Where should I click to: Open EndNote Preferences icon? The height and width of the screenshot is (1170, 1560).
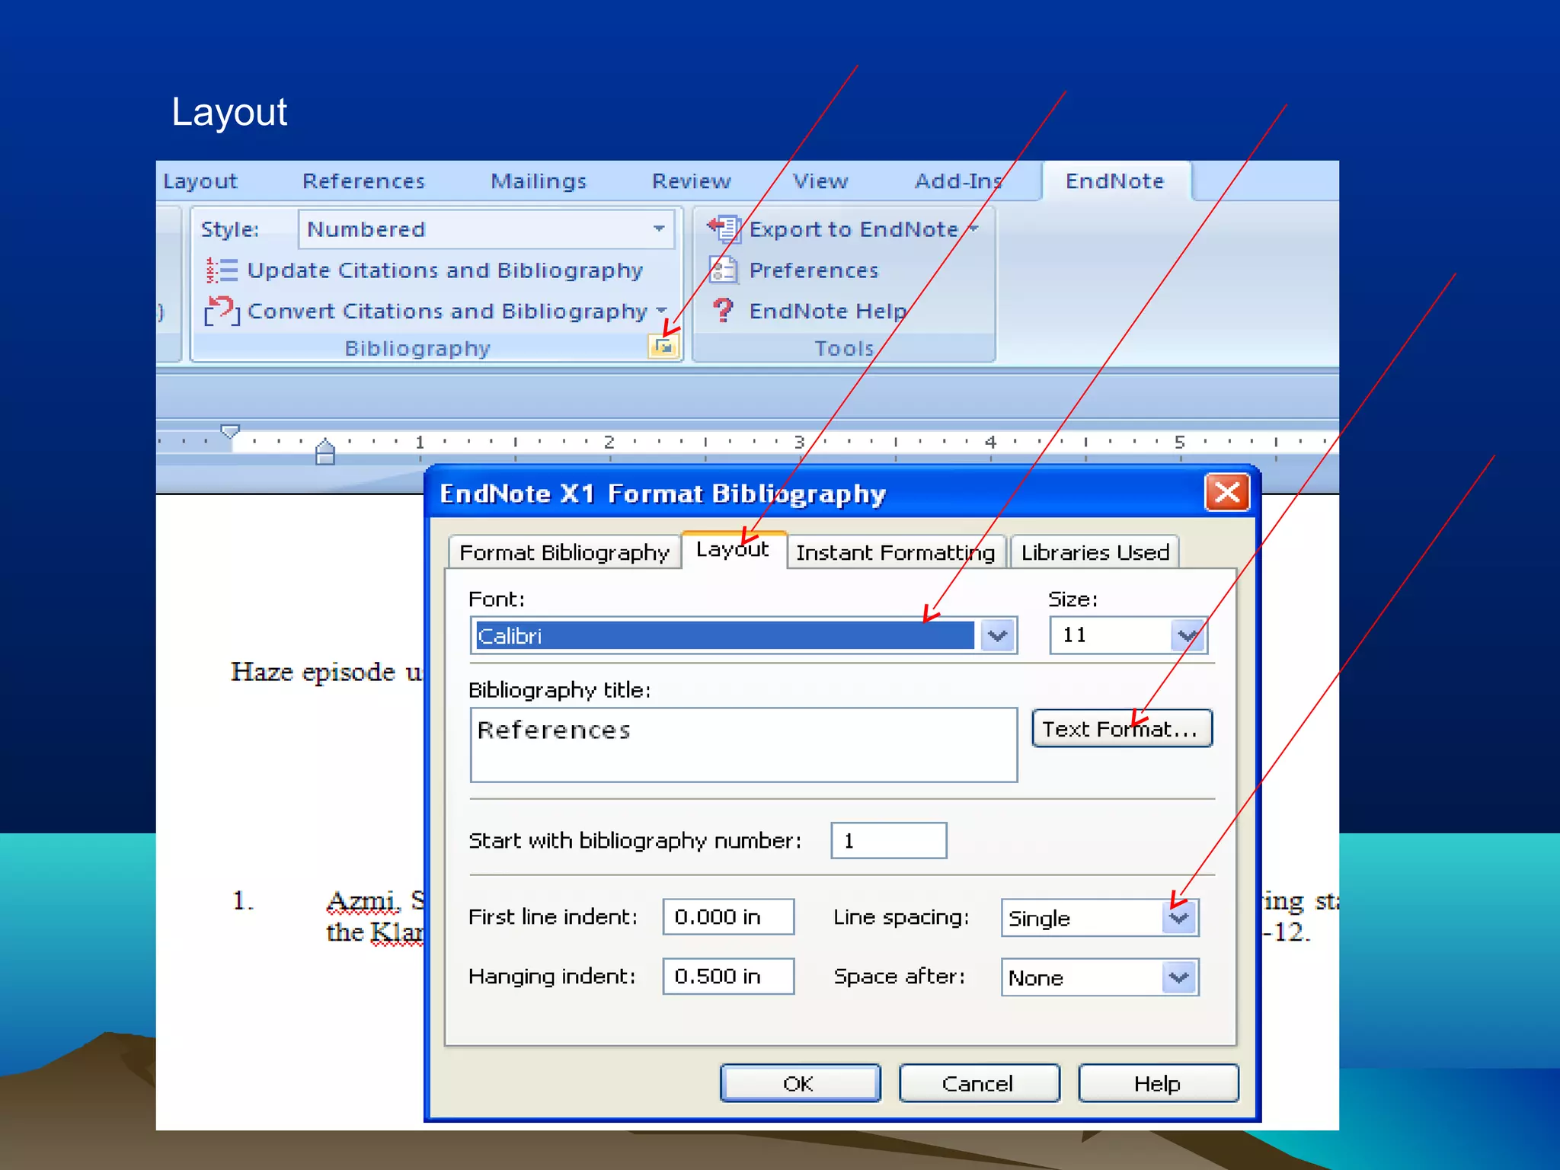point(723,270)
